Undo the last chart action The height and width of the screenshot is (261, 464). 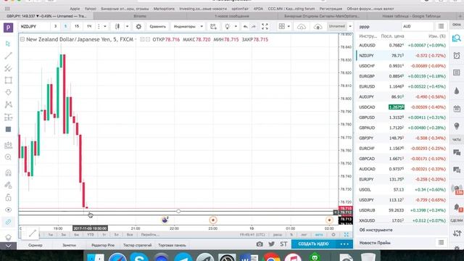245,27
